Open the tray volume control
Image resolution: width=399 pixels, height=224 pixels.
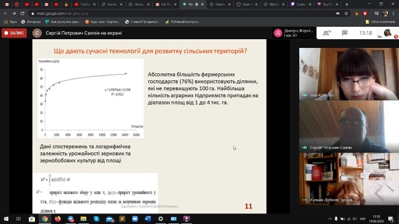coord(355,218)
